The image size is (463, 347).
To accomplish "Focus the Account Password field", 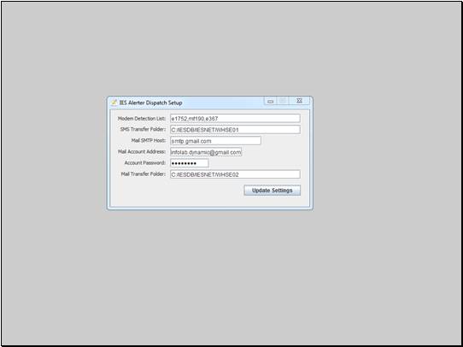I will (x=190, y=163).
